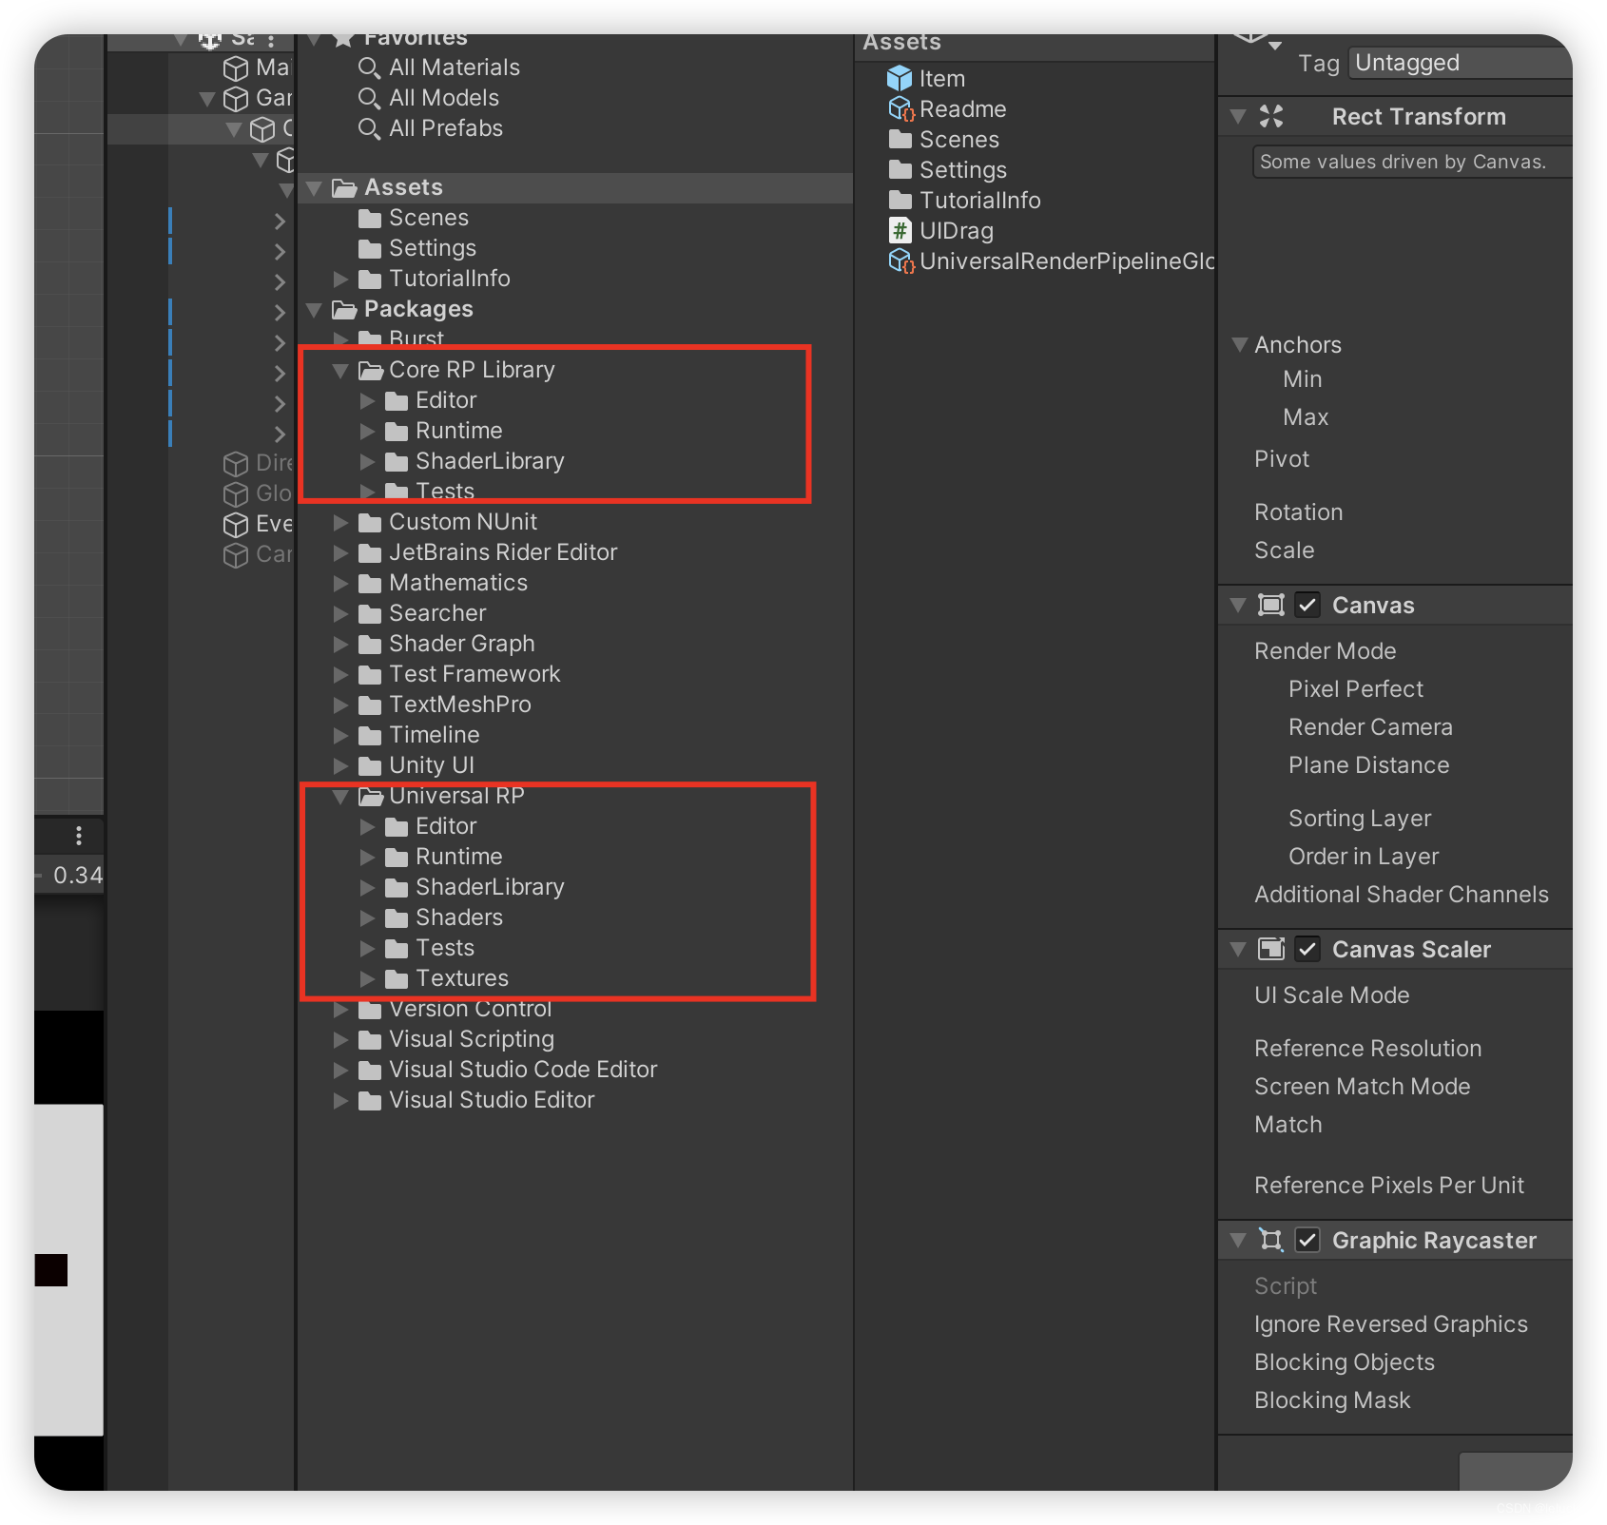The width and height of the screenshot is (1607, 1525).
Task: Select the All Models saved search
Action: 442,97
